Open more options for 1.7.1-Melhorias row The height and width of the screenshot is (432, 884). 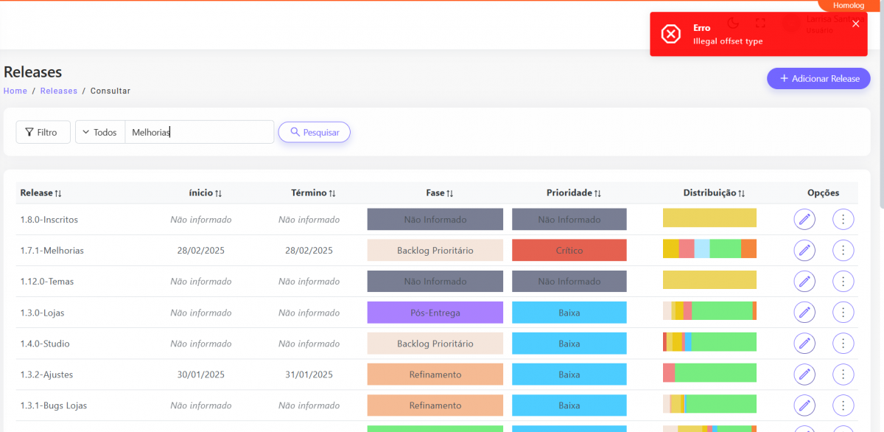click(x=843, y=251)
